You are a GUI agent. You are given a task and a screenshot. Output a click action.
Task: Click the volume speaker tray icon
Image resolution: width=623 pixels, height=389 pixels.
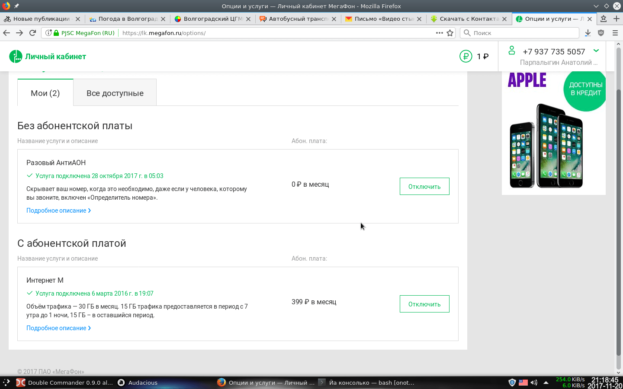(x=534, y=383)
